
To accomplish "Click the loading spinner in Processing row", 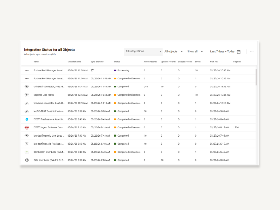I will coord(92,70).
